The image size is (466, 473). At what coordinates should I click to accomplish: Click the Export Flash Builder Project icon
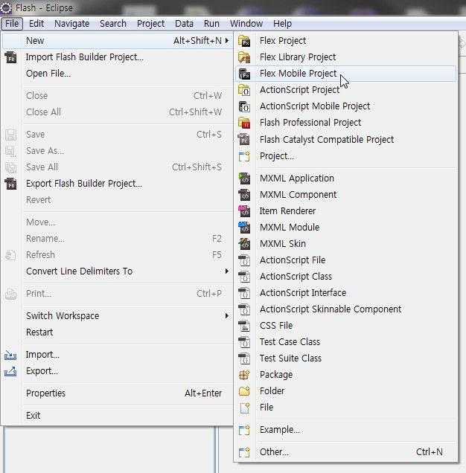point(10,184)
